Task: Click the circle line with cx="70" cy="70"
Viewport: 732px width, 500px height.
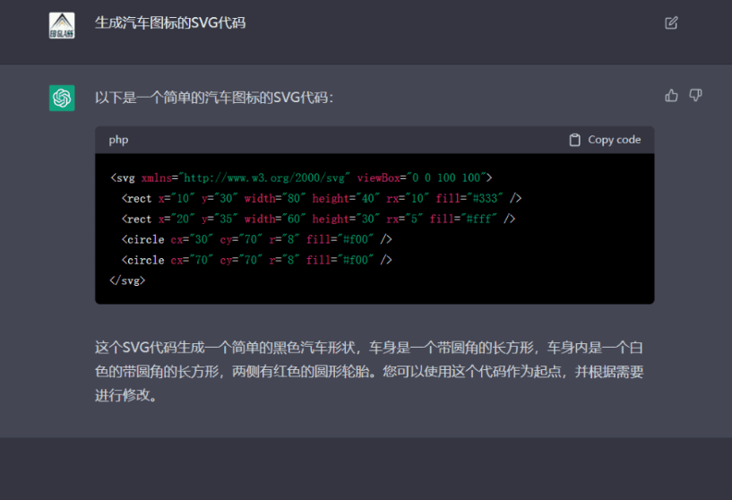Action: coord(256,260)
